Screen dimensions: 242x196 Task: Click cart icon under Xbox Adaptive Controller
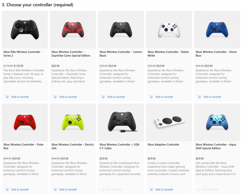tap(151, 189)
